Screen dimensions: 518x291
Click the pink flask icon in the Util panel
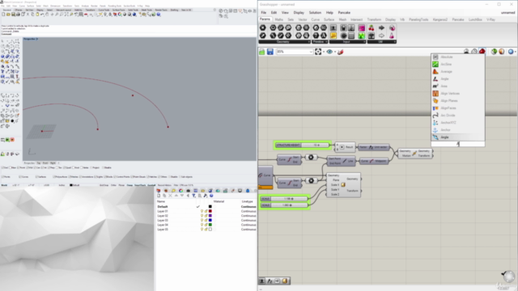pos(392,36)
